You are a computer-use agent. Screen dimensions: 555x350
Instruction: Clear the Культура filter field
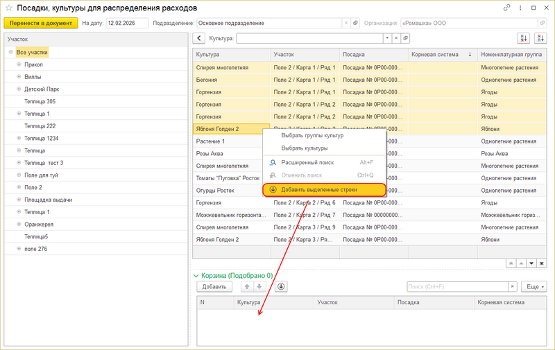tap(395, 39)
